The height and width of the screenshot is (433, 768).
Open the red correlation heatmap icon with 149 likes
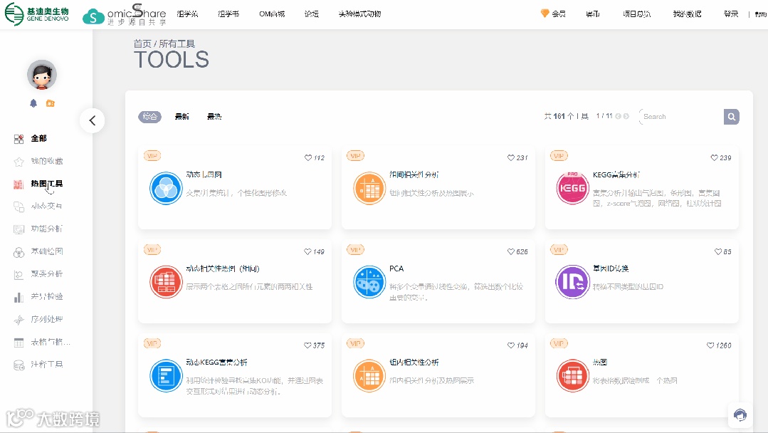[x=166, y=282]
